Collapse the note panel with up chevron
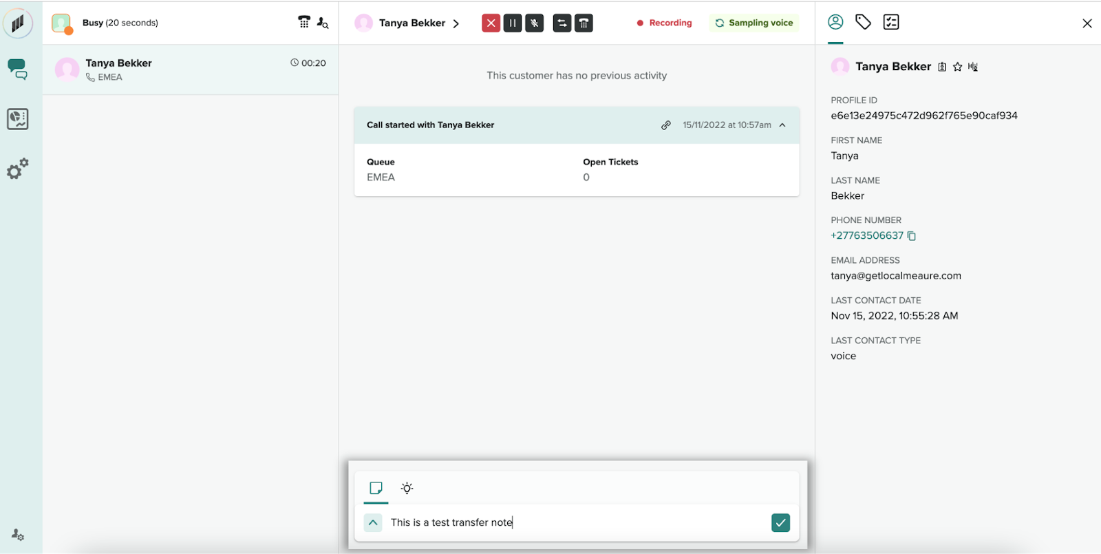Image resolution: width=1101 pixels, height=554 pixels. 373,522
